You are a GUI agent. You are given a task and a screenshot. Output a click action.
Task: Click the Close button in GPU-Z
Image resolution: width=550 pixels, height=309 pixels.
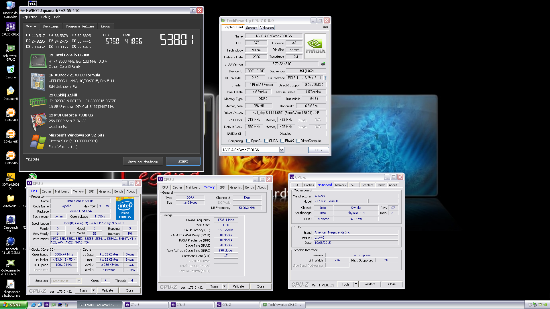pos(319,150)
